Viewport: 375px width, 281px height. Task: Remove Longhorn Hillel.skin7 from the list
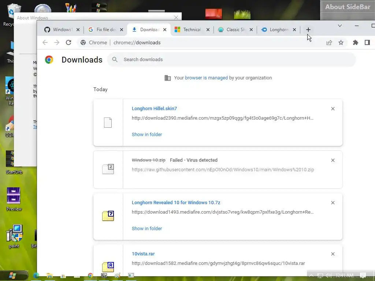pos(333,109)
